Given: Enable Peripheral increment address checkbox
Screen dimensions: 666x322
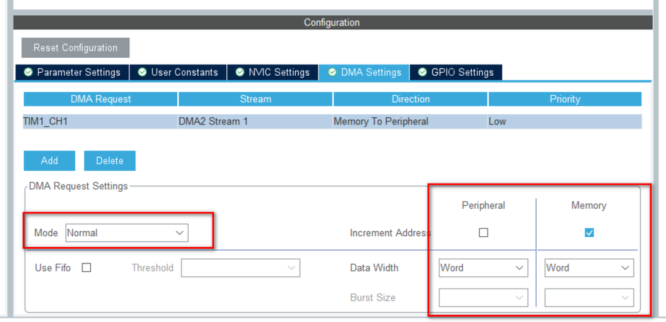Looking at the screenshot, I should coord(483,233).
